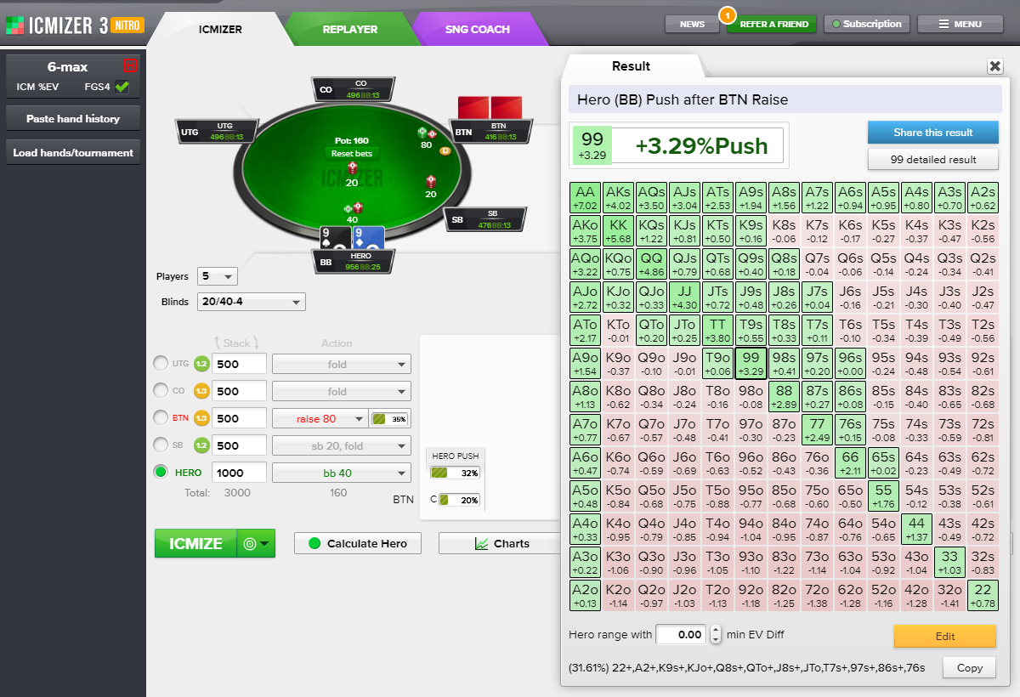Click the orange notification badge on Refer a Friend
This screenshot has height=697, width=1020.
tap(726, 14)
